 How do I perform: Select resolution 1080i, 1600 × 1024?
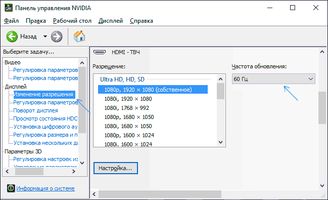[128, 144]
